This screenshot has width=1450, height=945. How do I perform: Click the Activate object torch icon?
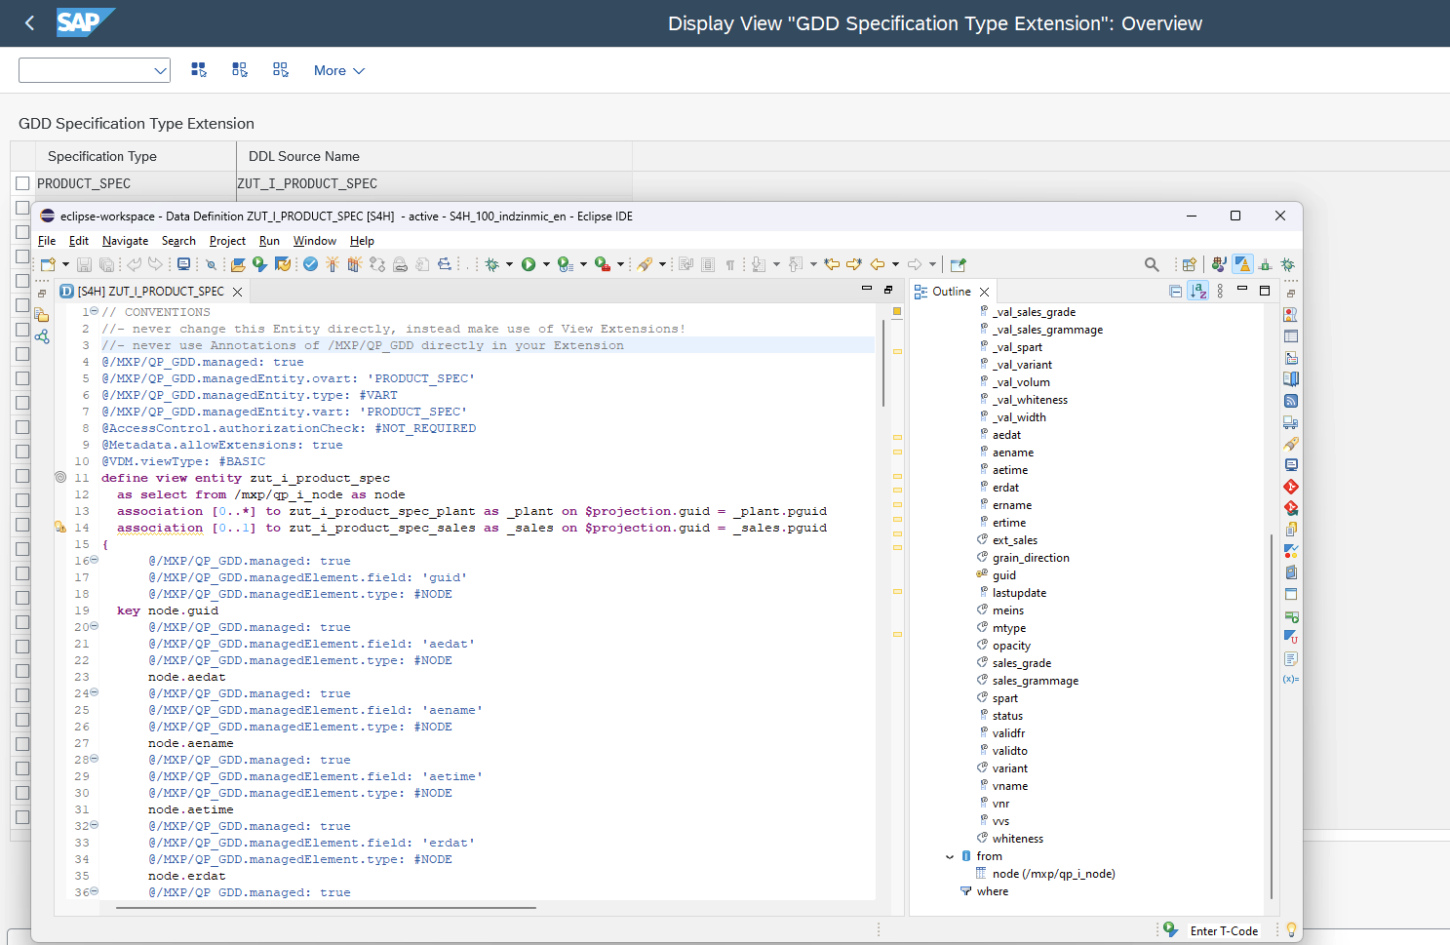click(333, 264)
